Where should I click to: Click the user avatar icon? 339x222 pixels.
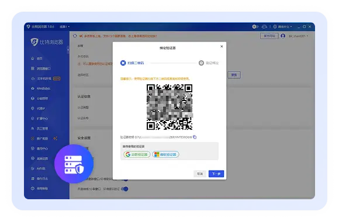tap(283, 36)
